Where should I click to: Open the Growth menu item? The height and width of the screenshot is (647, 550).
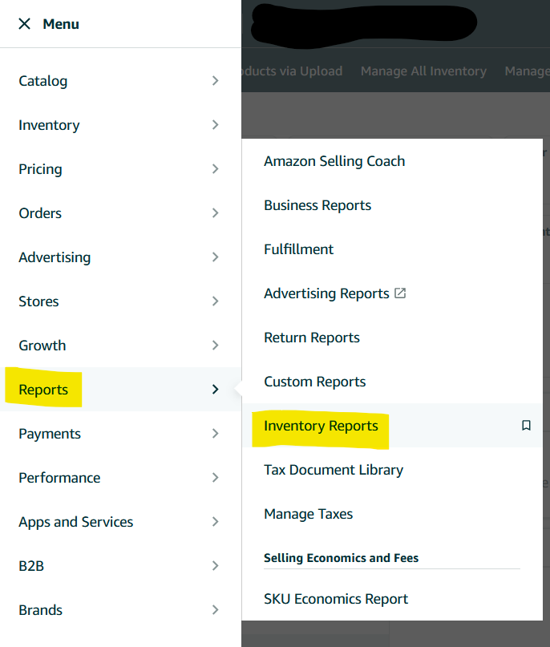click(x=42, y=346)
